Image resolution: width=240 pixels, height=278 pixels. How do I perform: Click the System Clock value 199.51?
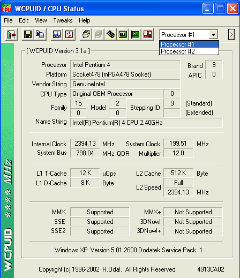[178, 144]
